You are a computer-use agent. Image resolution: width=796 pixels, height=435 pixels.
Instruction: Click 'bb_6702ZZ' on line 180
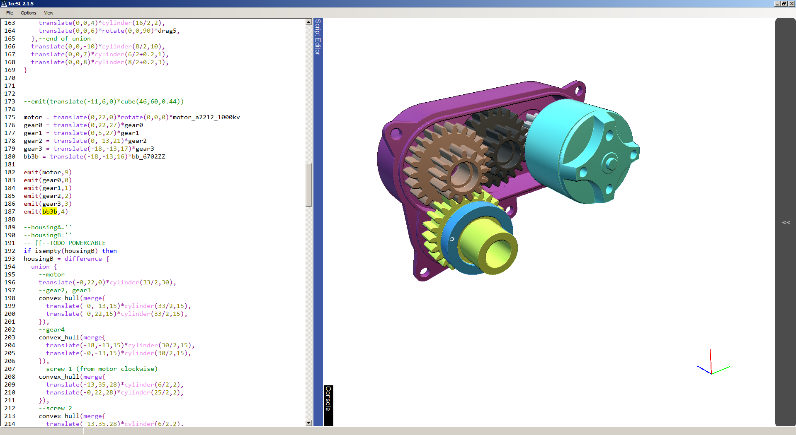(148, 156)
